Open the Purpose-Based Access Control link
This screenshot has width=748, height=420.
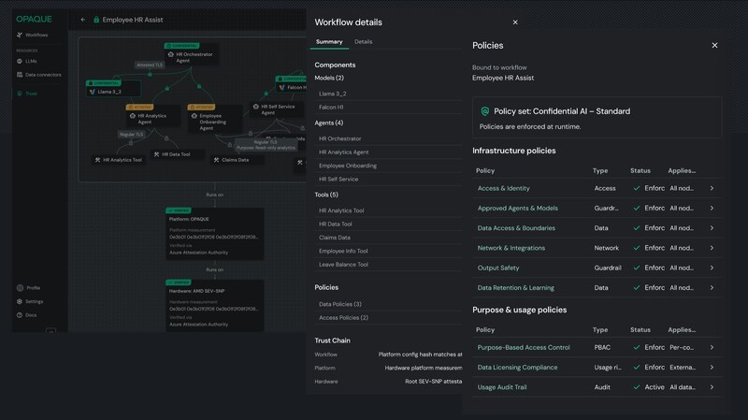[x=524, y=347]
